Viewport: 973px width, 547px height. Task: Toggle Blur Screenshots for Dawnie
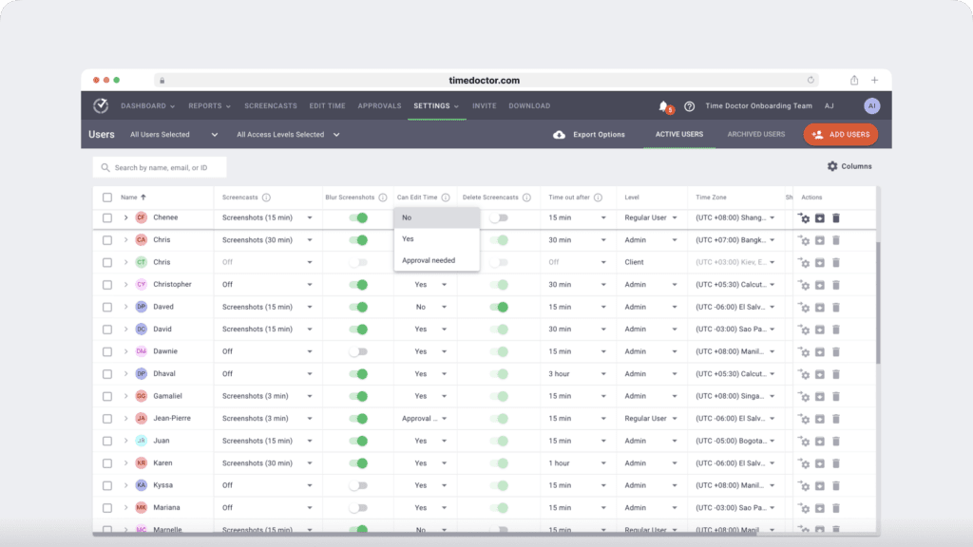click(x=359, y=350)
